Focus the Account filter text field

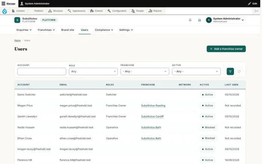(42, 72)
